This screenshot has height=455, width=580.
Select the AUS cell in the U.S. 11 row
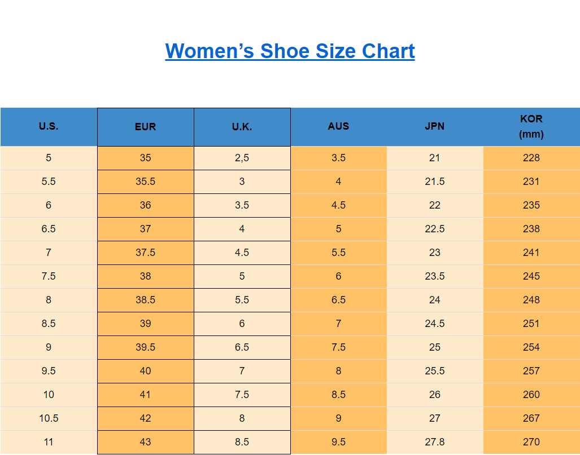pos(338,442)
